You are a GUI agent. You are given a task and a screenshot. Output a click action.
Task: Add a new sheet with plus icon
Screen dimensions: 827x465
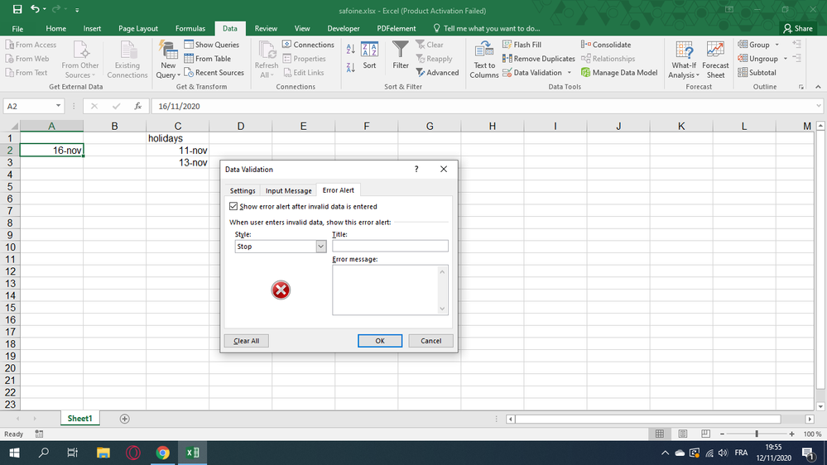(124, 419)
